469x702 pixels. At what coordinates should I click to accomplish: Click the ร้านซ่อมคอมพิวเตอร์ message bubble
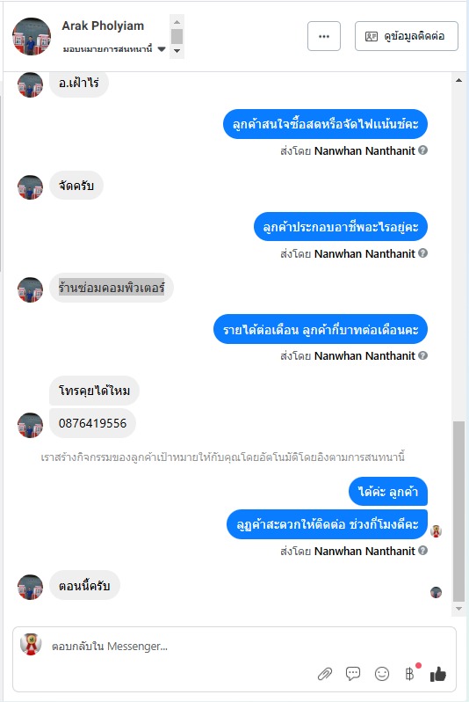point(112,288)
